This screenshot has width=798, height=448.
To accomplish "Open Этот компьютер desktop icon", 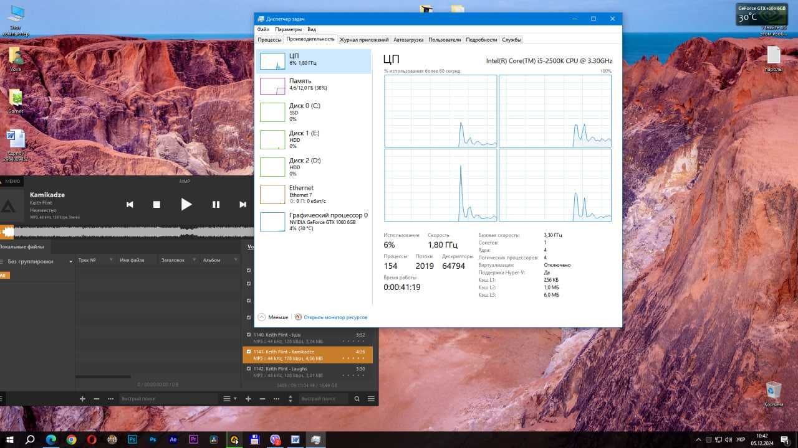I will click(x=15, y=21).
